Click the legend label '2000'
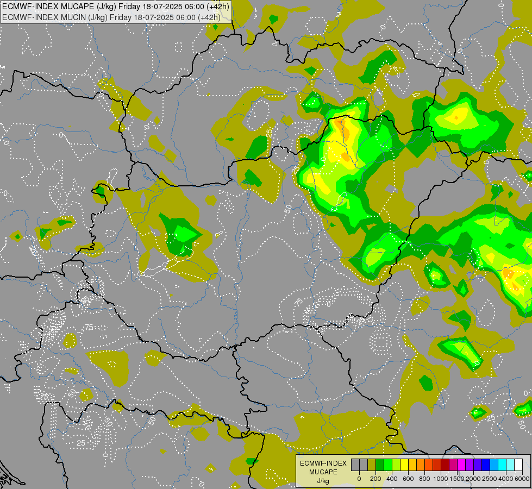532x489 pixels. point(473,479)
